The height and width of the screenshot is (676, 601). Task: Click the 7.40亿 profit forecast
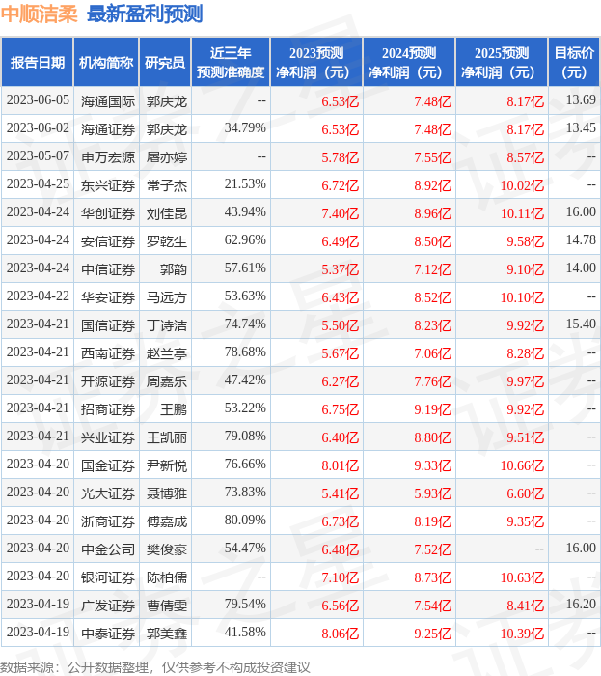click(x=341, y=213)
